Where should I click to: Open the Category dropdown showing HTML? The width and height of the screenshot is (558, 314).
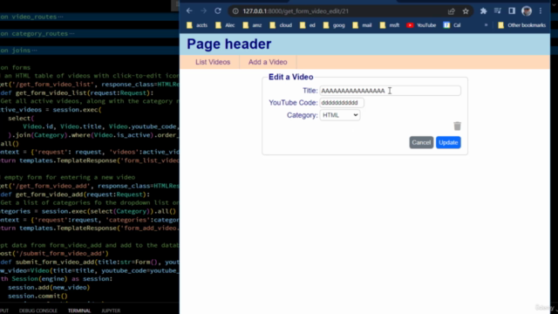340,115
